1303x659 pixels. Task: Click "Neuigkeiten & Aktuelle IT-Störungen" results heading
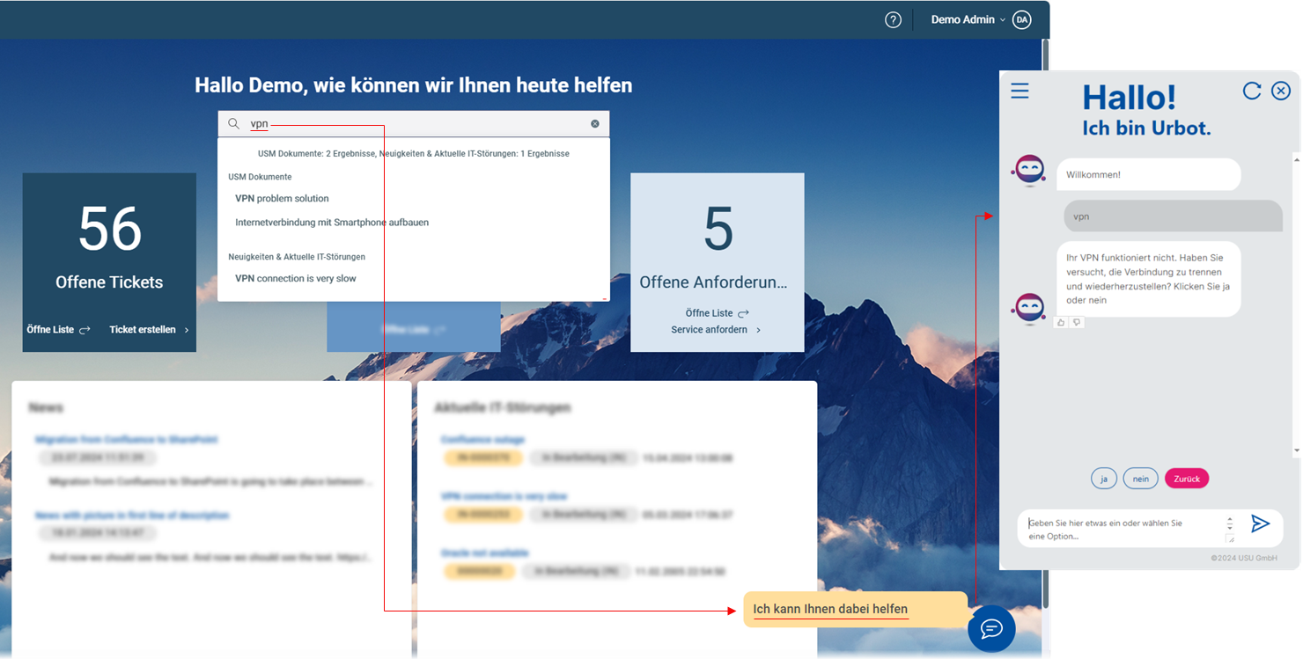[x=297, y=257]
